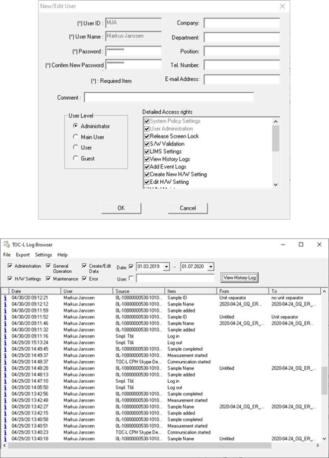Click the Password field
The width and height of the screenshot is (329, 458).
point(133,51)
